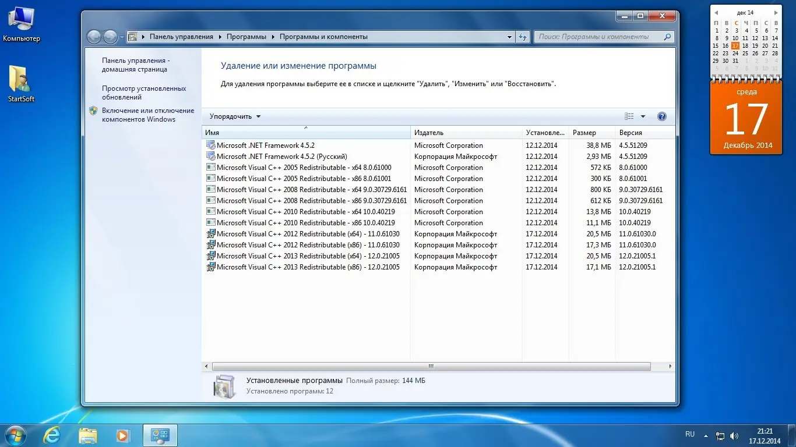This screenshot has height=447, width=796.
Task: Click the icon of Visual C++ 2012 (x64) 11.0.61030
Action: 210,234
